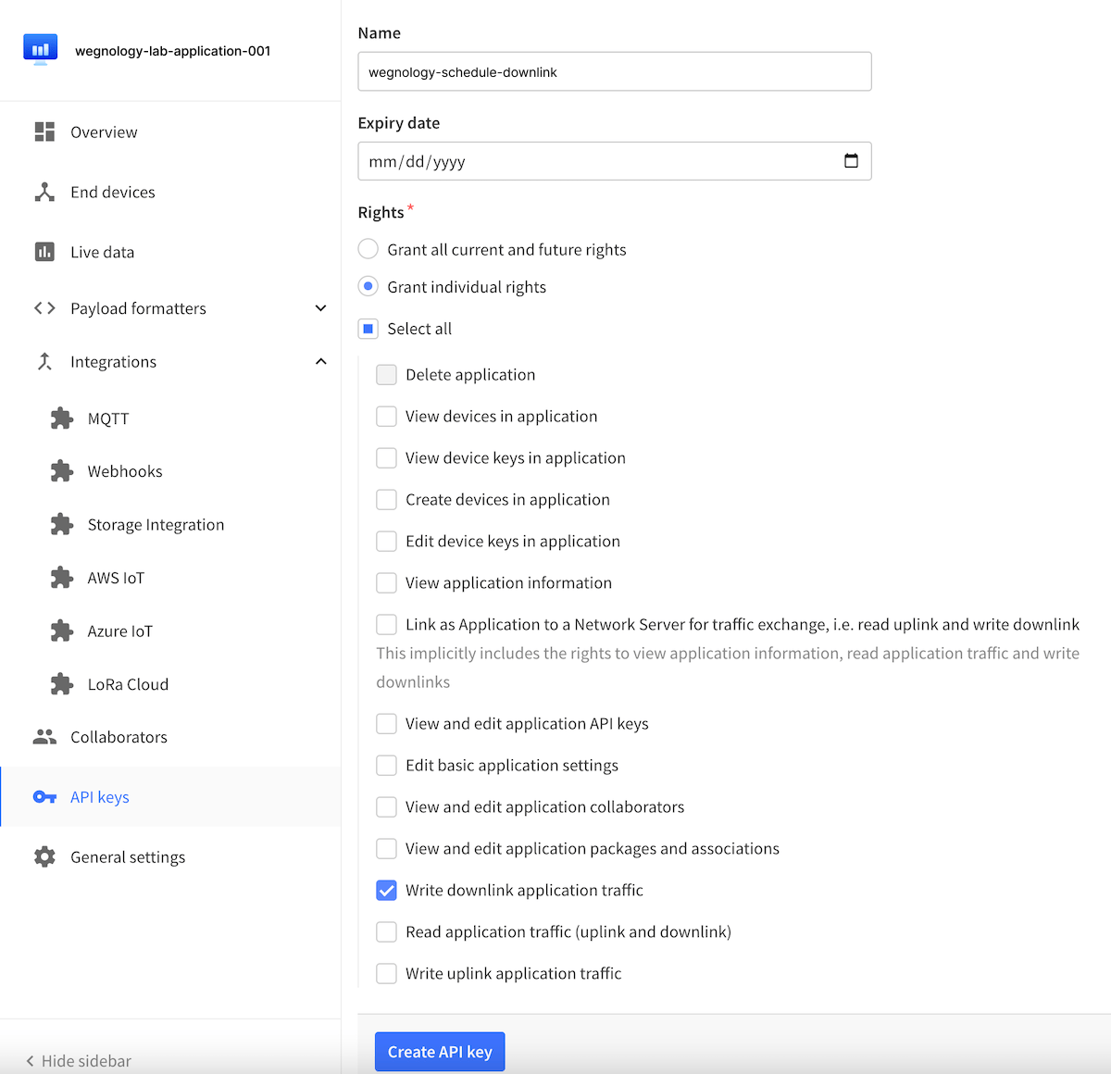Screen dimensions: 1111x1074
Task: Check Link as Application to Network Server
Action: click(x=386, y=624)
